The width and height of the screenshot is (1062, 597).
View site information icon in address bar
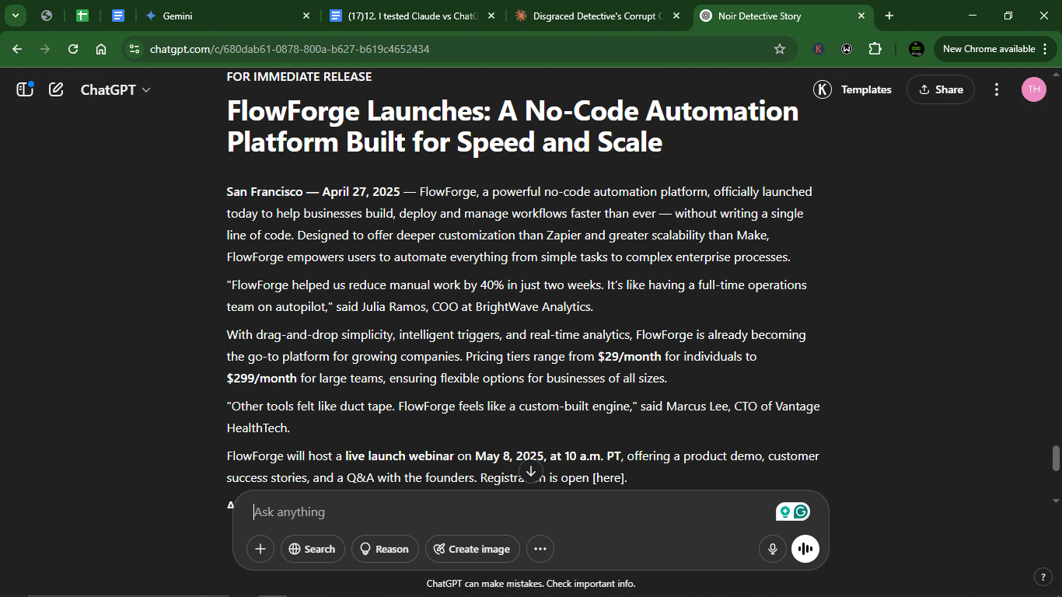coord(134,49)
